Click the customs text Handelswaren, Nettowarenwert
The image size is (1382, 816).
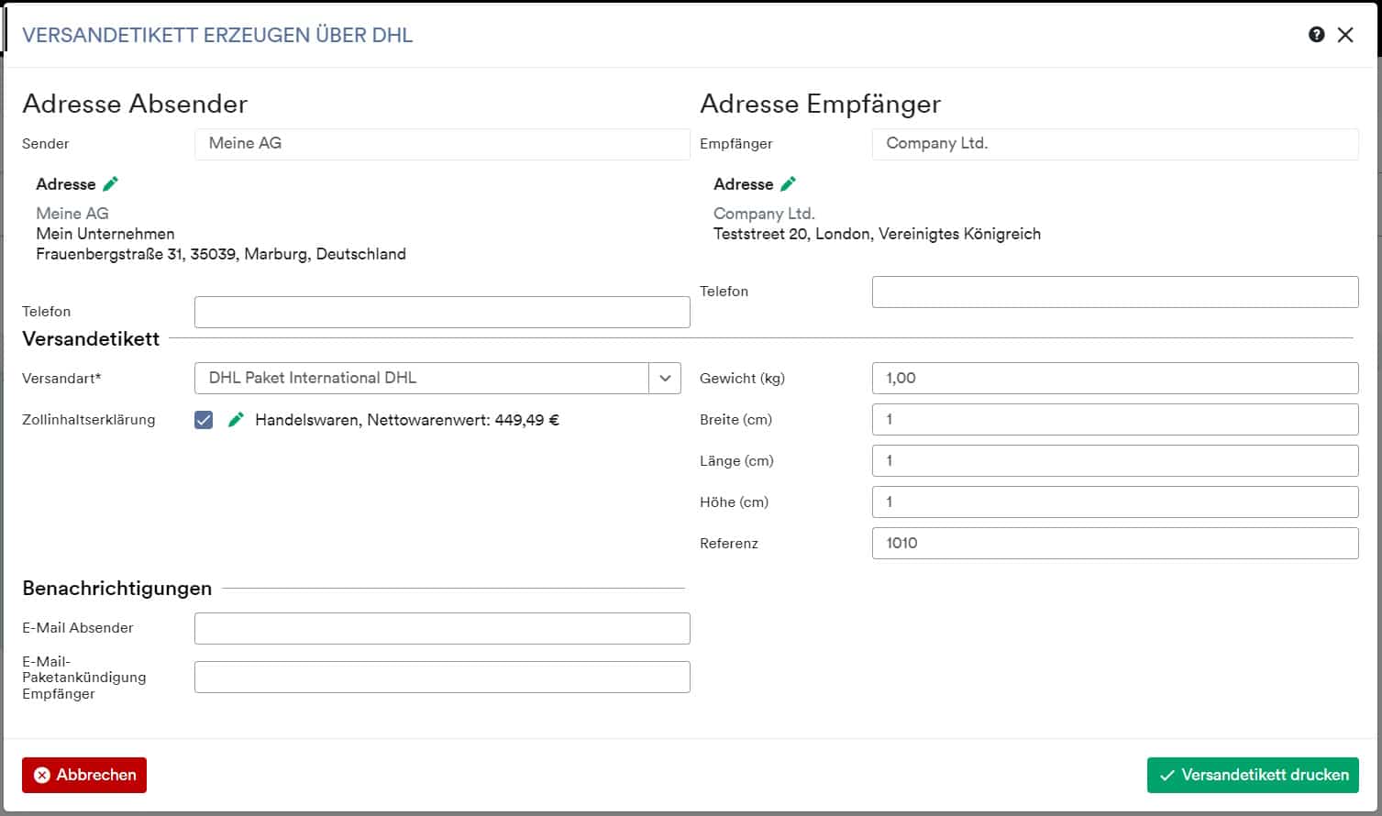407,420
